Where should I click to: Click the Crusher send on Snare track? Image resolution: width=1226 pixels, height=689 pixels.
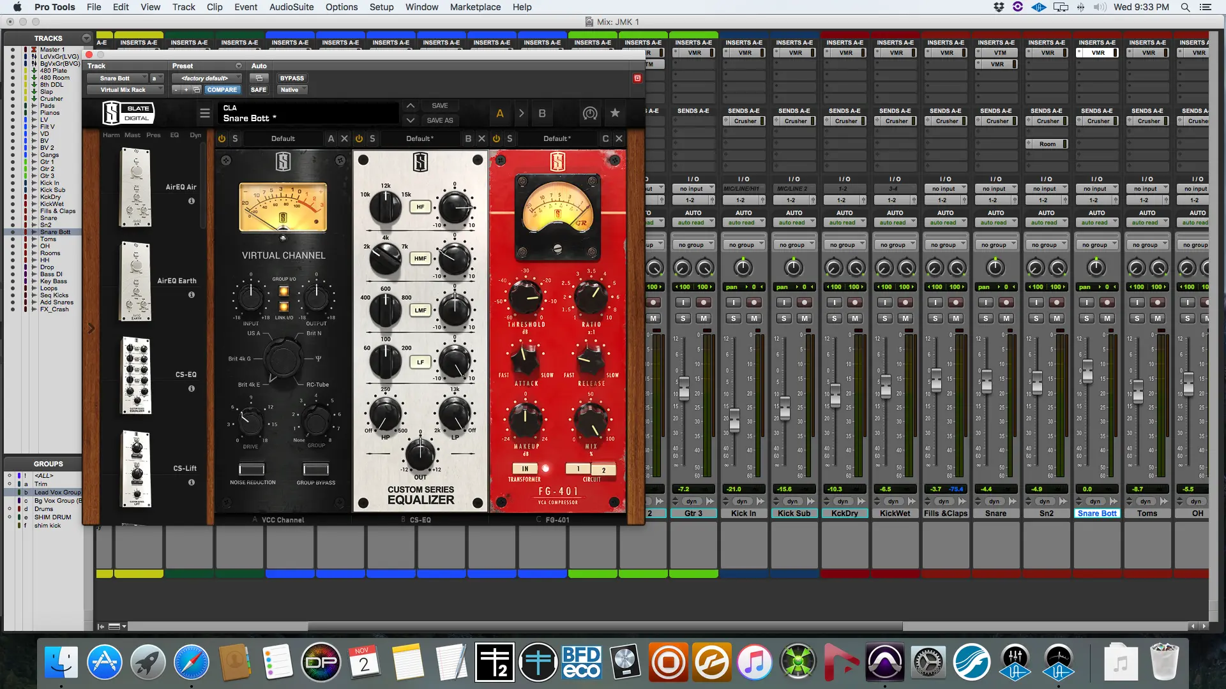tap(996, 121)
